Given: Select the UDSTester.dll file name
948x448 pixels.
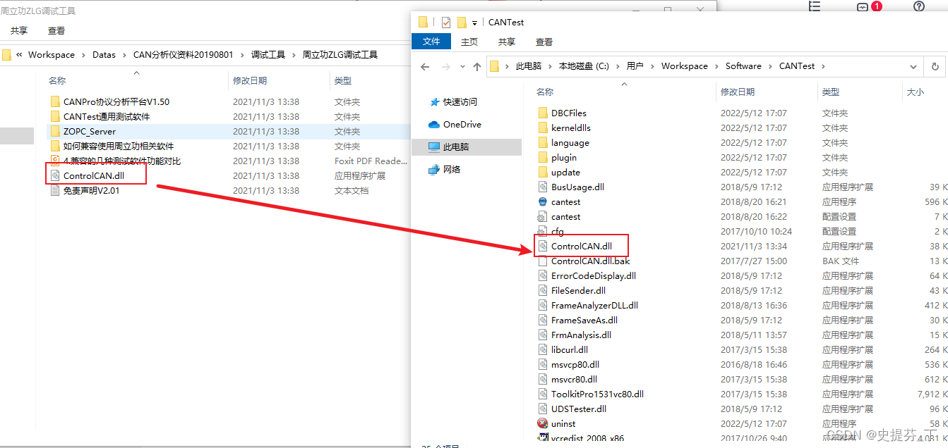Looking at the screenshot, I should click(x=579, y=409).
